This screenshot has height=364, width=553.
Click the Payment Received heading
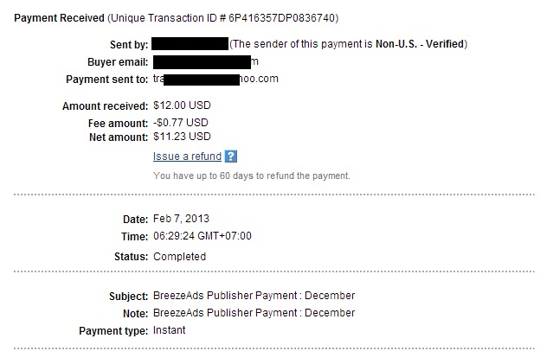[59, 18]
